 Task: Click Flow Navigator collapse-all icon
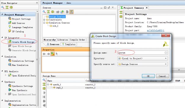(11, 7)
